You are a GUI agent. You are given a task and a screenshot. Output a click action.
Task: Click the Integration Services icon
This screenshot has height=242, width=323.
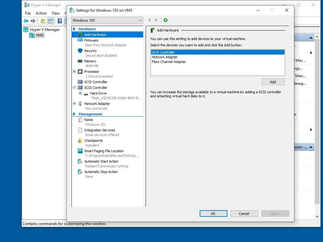[80, 130]
